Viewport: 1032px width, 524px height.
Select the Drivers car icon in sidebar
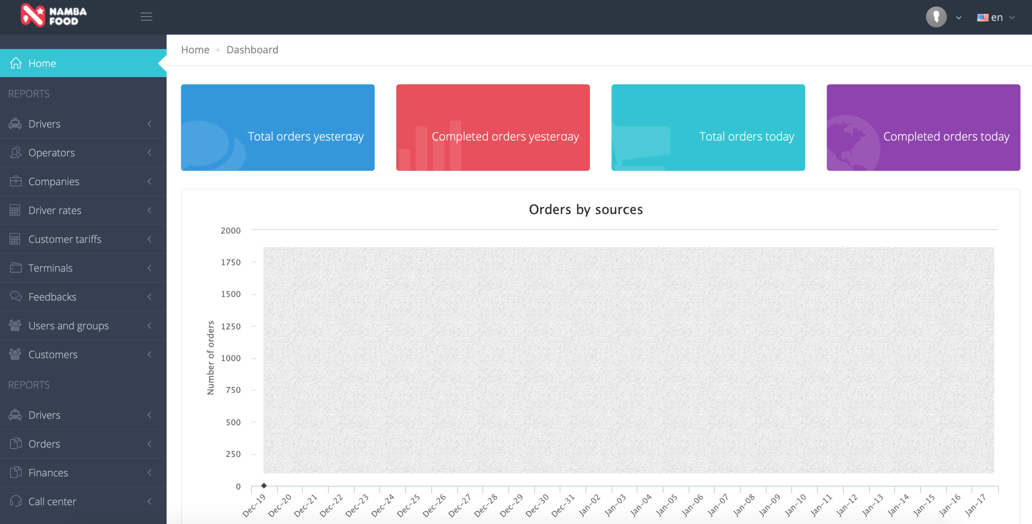pyautogui.click(x=15, y=124)
